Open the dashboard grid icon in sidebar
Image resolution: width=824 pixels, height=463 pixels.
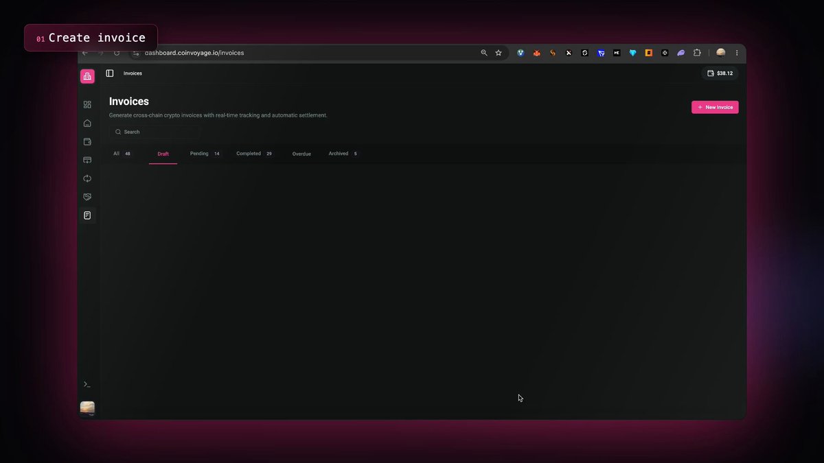[x=87, y=104]
